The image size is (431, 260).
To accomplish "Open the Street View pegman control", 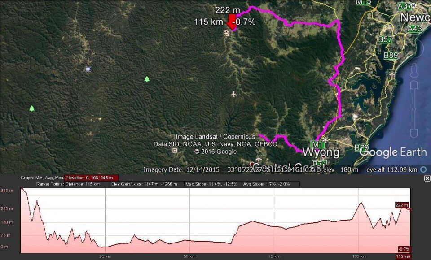I will click(x=414, y=70).
